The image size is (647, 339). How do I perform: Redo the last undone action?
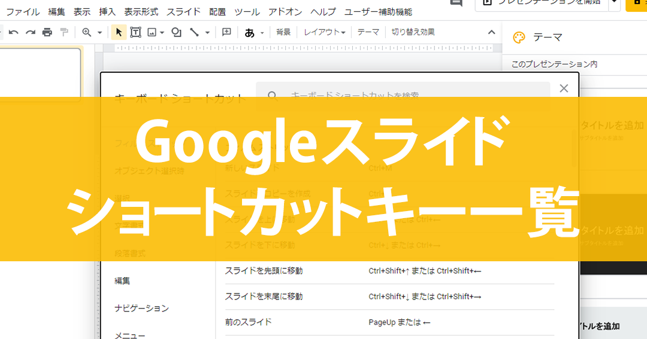(30, 32)
